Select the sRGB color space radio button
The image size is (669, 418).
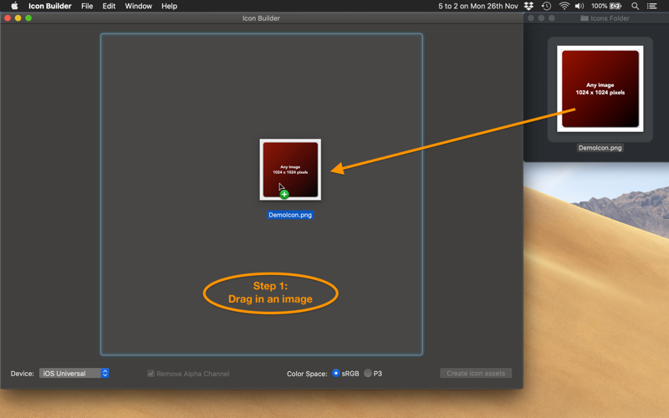(336, 373)
